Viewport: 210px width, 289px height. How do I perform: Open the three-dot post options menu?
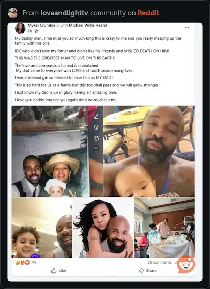(x=187, y=28)
